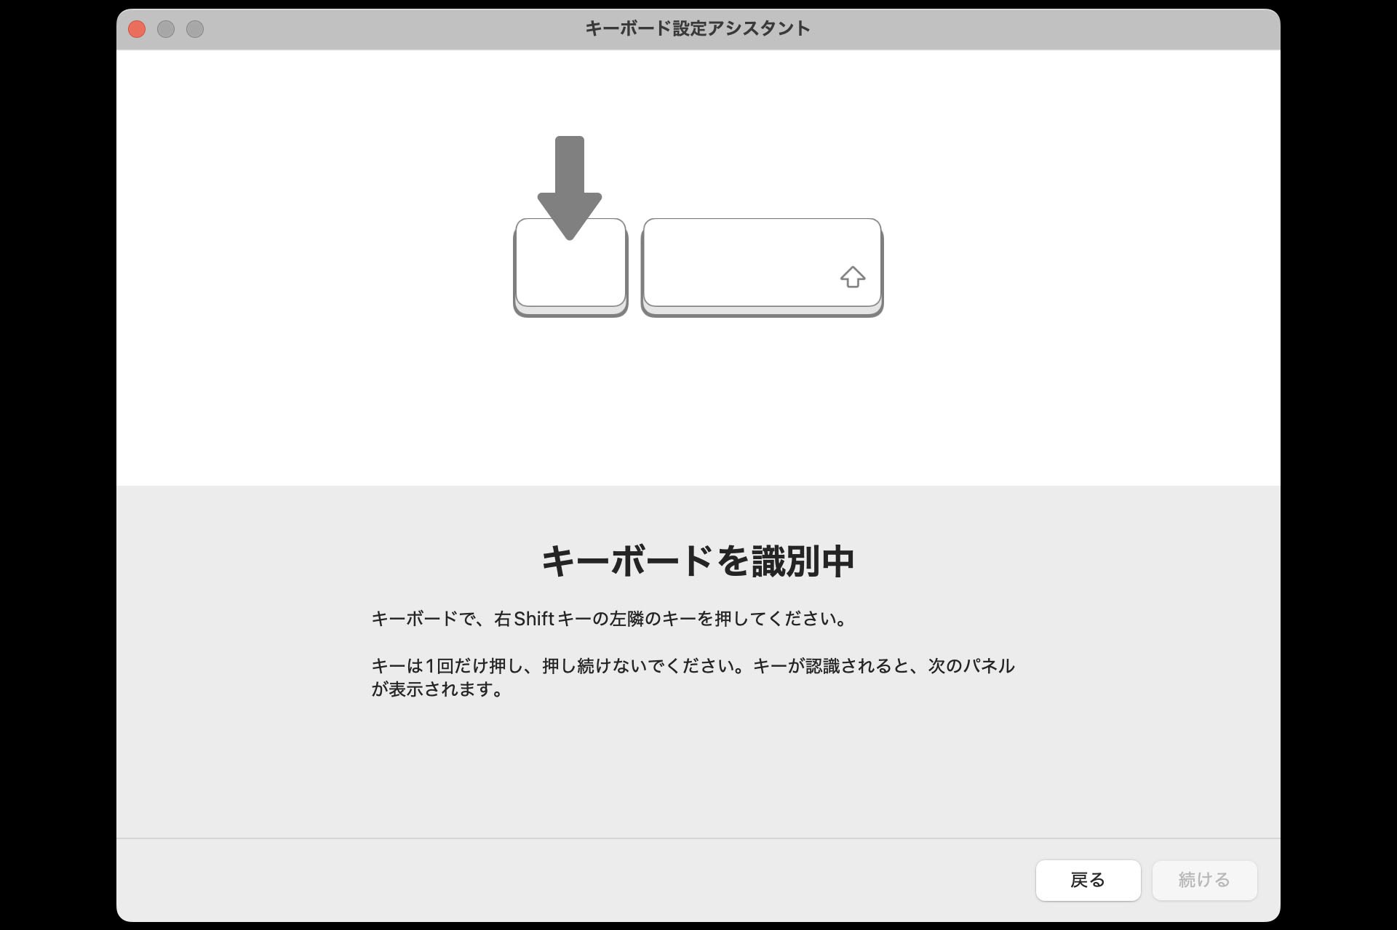Viewport: 1397px width, 930px height.
Task: Click the disabled gray minimize button
Action: pyautogui.click(x=166, y=29)
